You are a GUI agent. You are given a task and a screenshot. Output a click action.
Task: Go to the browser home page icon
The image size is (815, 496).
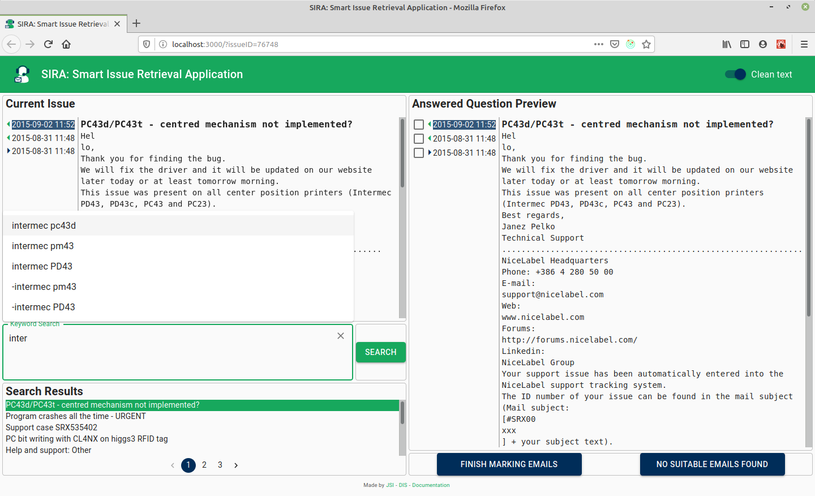tap(66, 44)
